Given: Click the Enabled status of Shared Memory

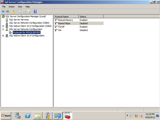Looking at the screenshot, I should point(84,20).
